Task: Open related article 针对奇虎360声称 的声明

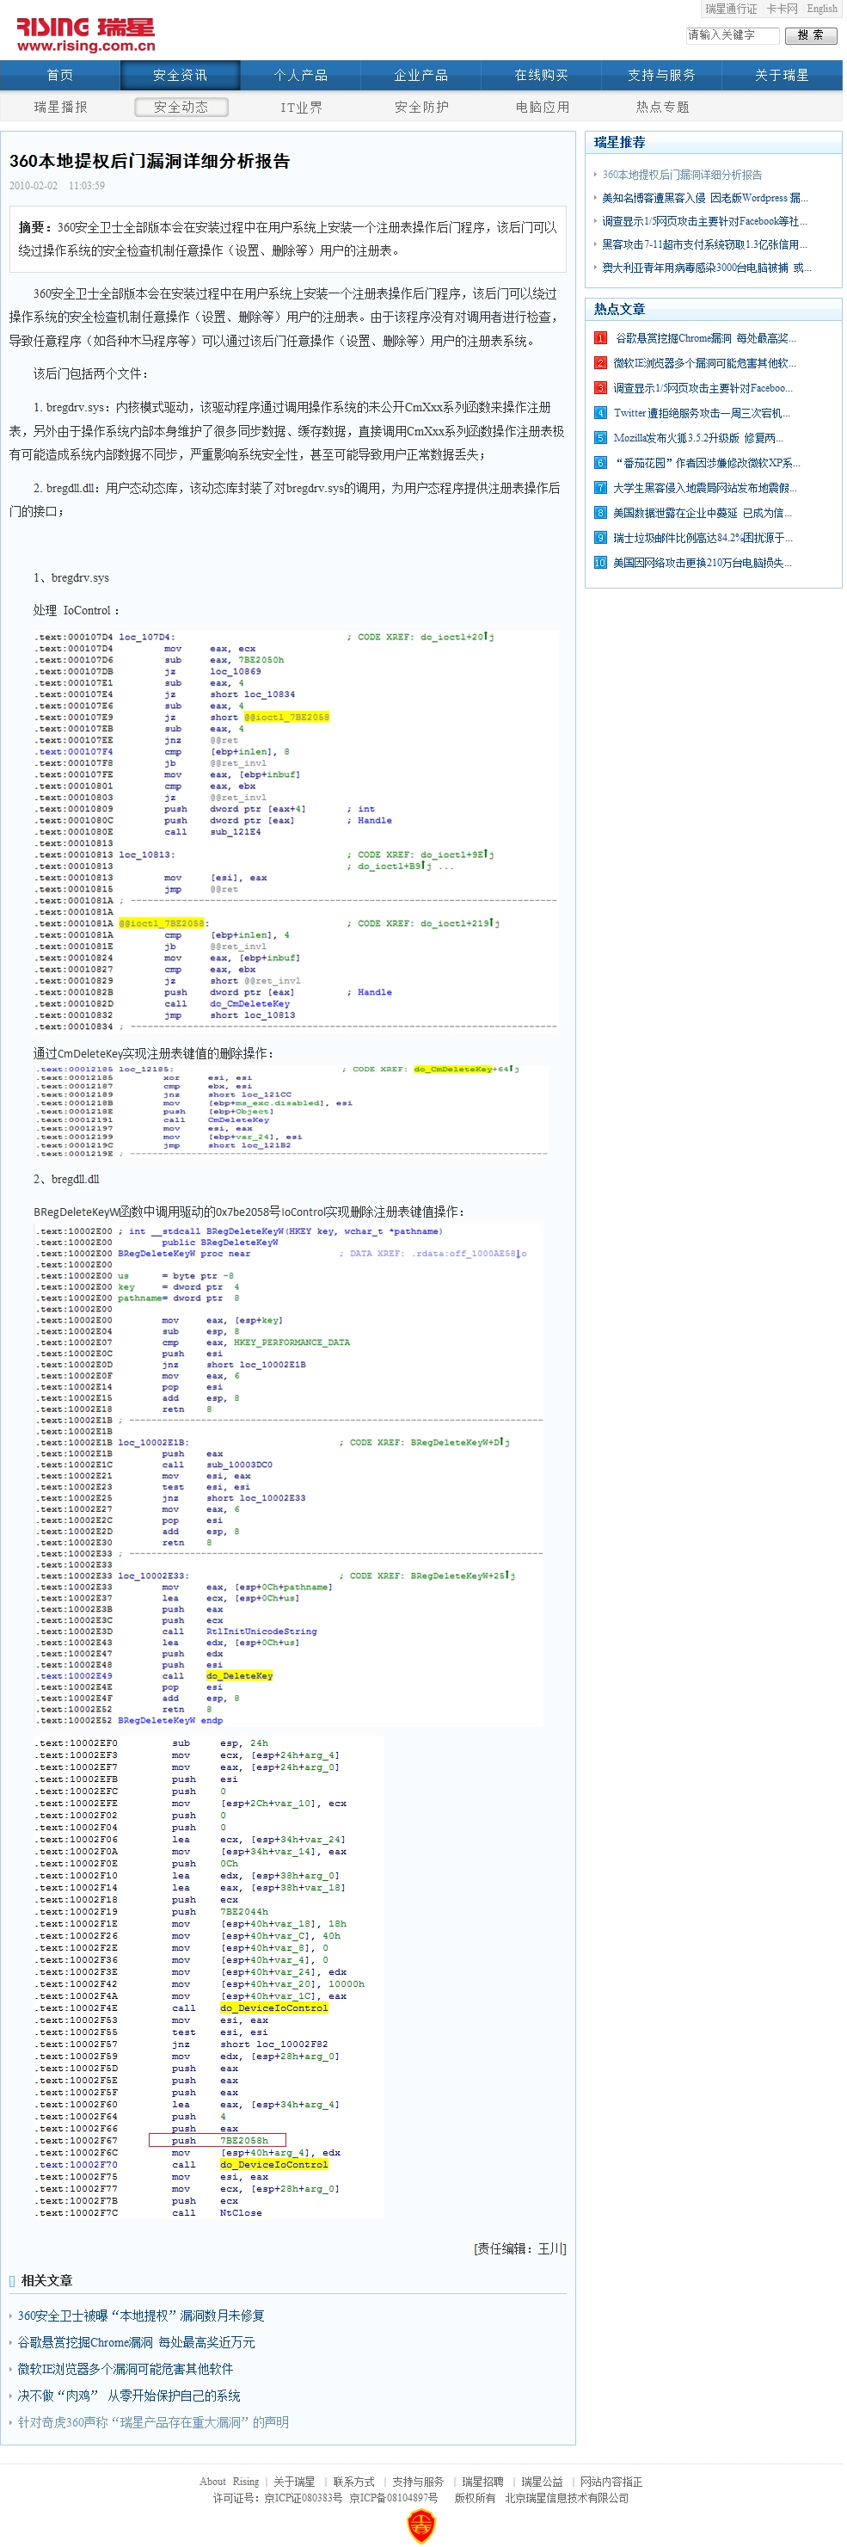Action: (x=153, y=2422)
